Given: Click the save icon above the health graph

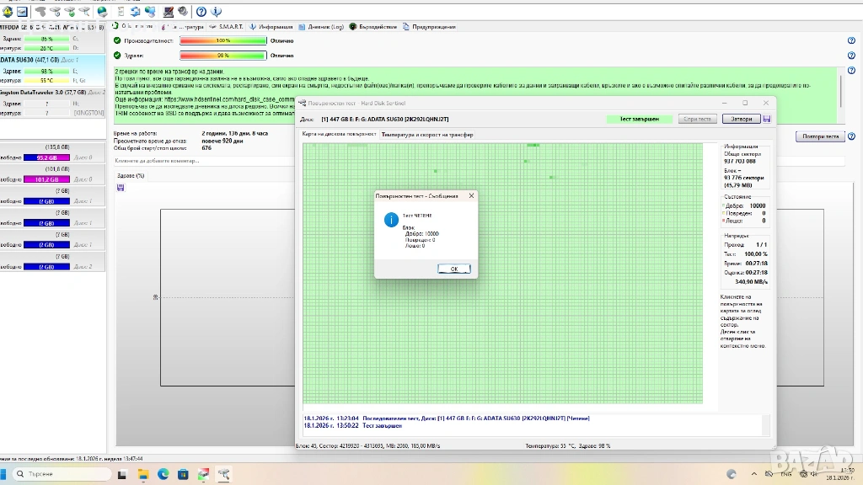Looking at the screenshot, I should click(121, 187).
